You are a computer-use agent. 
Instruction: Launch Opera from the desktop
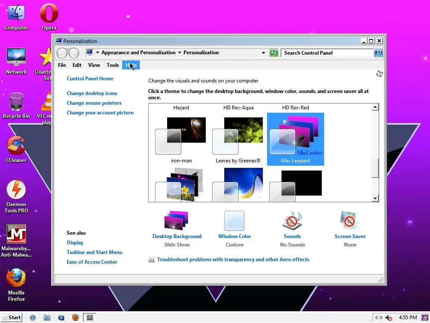tap(49, 17)
